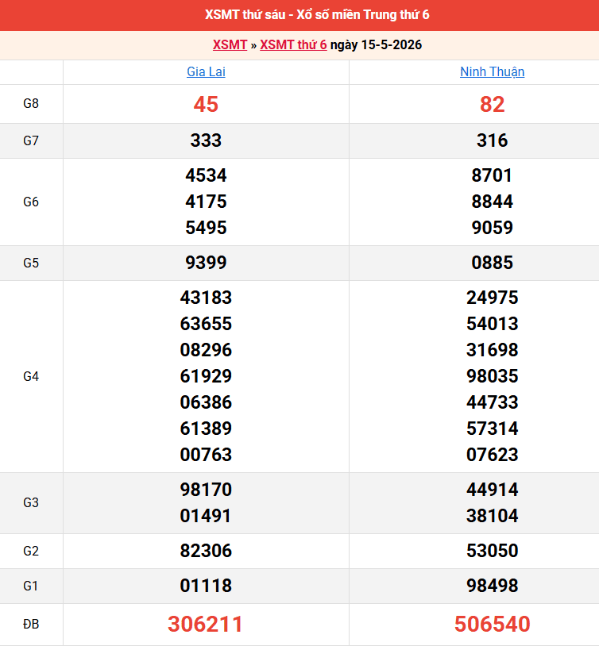Select Gia Lai G5 number 9399
This screenshot has height=646, width=599.
tap(206, 263)
